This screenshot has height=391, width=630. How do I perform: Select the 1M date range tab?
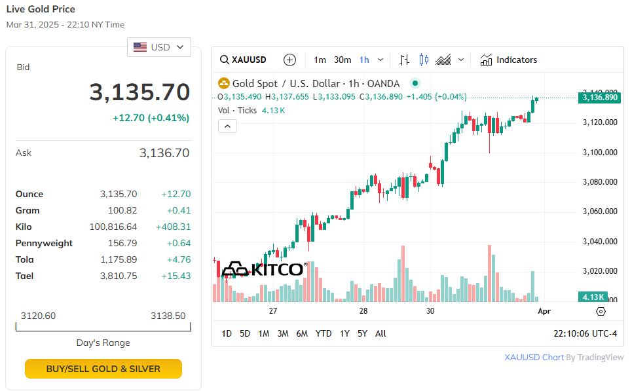[264, 333]
